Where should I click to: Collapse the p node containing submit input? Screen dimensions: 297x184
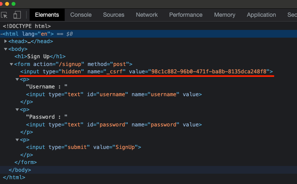[x=17, y=140]
